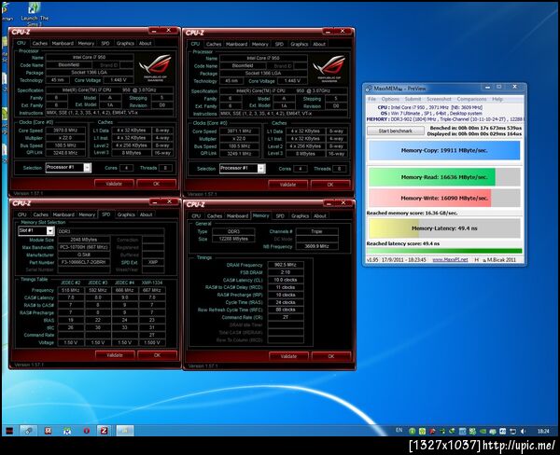This screenshot has height=455, width=560.
Task: Click Start benchmark in MaxxMEM
Action: tap(396, 131)
